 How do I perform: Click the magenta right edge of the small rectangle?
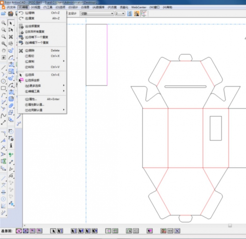click(x=107, y=55)
